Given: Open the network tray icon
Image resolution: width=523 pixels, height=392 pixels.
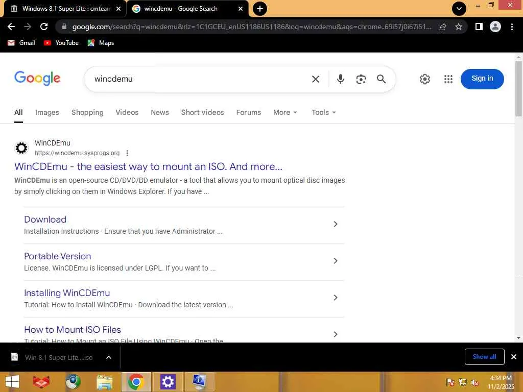Looking at the screenshot, I should pyautogui.click(x=463, y=382).
